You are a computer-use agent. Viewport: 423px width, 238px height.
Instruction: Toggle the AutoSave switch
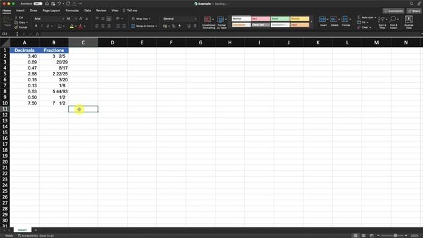pyautogui.click(x=38, y=4)
